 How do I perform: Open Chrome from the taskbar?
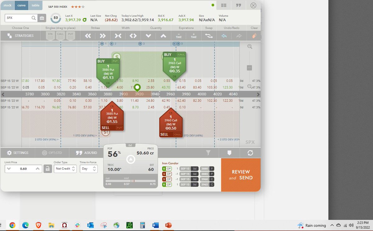click(12, 225)
